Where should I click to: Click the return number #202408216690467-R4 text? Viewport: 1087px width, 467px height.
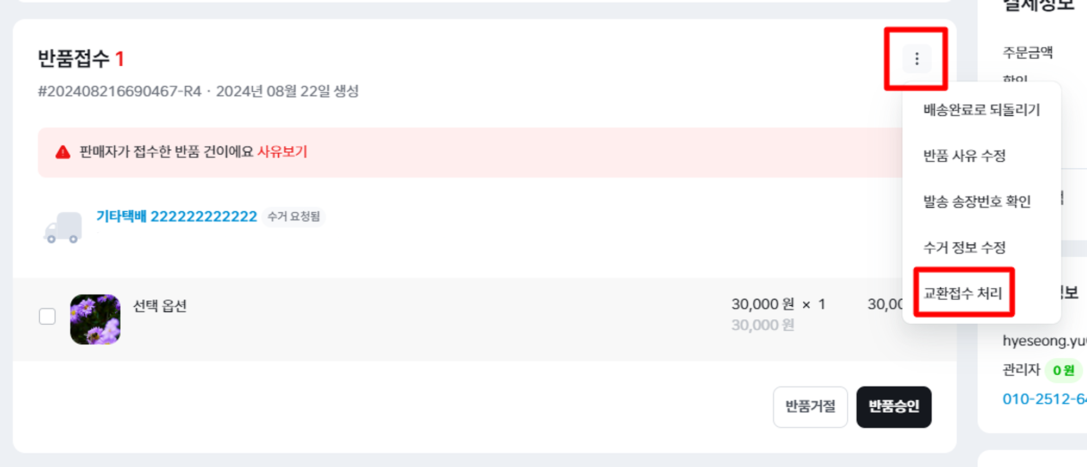(120, 91)
